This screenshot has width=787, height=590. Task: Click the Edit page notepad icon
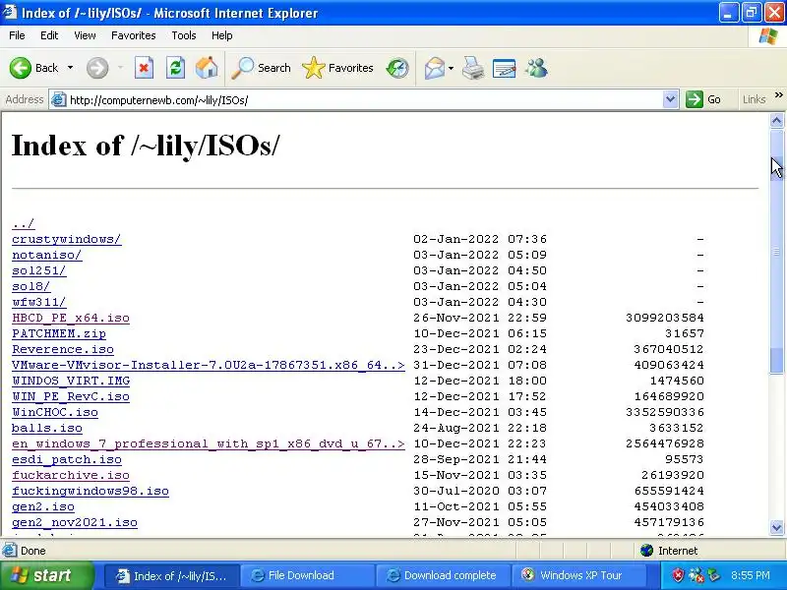[504, 68]
